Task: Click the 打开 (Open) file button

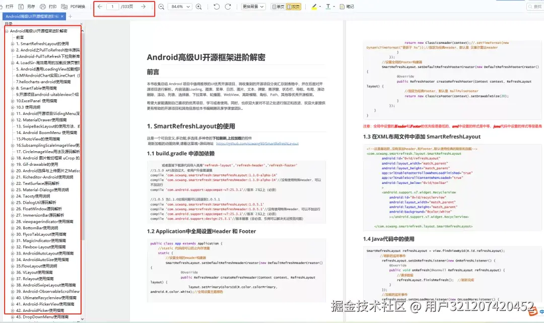Action: [x=7, y=7]
